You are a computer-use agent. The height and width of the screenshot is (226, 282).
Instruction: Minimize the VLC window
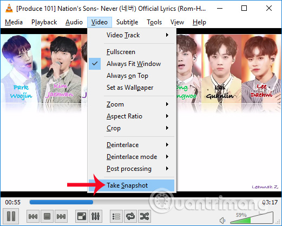[219, 8]
